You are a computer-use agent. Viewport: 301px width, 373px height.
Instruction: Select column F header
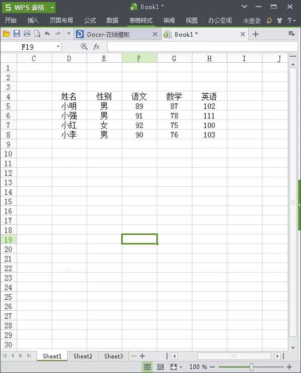139,58
